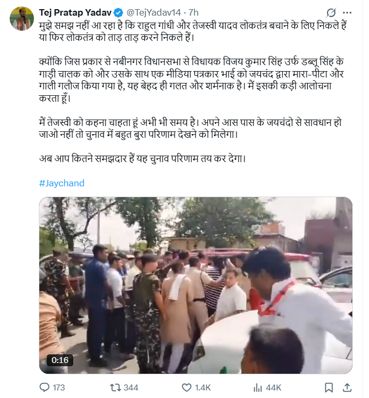Open Tej Pratap Yadav profile name
This screenshot has width=369, height=398.
point(75,12)
